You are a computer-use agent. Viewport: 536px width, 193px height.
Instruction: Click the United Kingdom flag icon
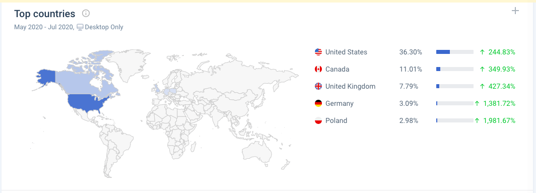click(x=318, y=86)
